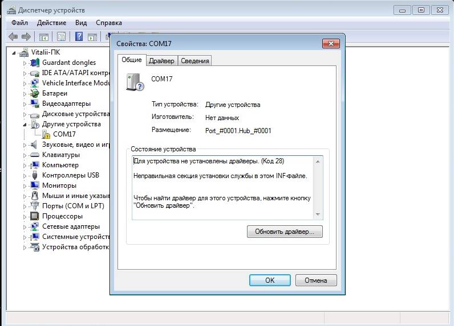The height and width of the screenshot is (326, 454).
Task: Switch to the Драйвер tab
Action: [x=161, y=61]
